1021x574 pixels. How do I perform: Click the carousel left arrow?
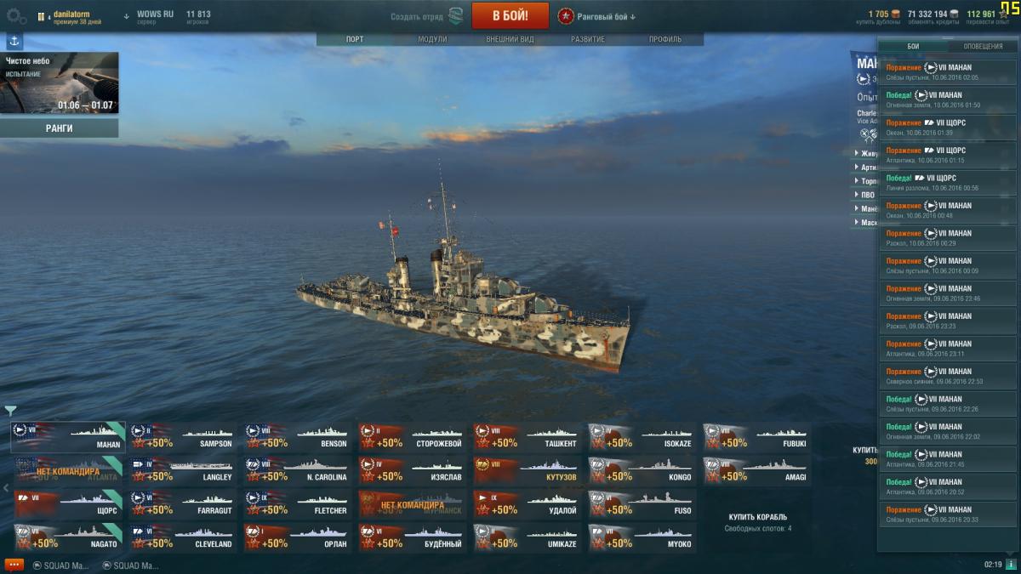[6, 488]
